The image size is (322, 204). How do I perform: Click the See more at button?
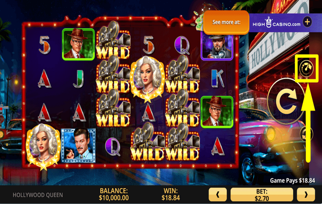226,22
